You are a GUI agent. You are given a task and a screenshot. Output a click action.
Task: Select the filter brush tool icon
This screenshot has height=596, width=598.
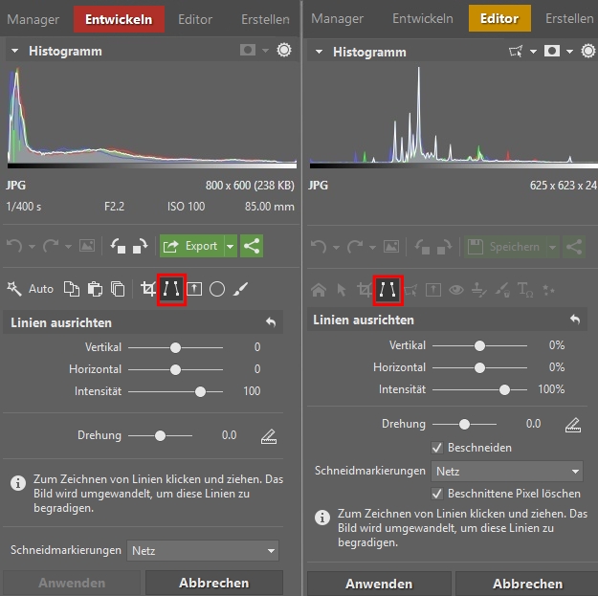240,288
